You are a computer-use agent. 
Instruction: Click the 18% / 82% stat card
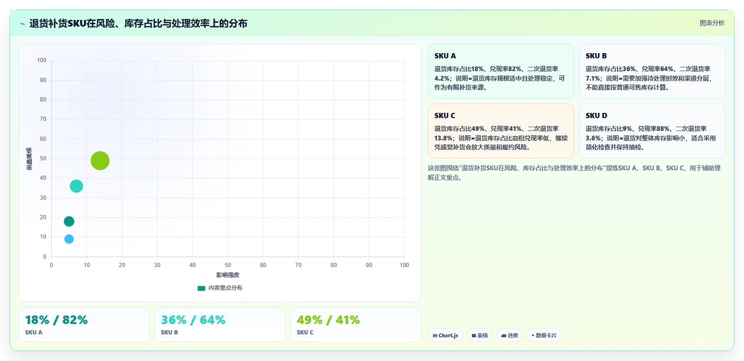84,324
